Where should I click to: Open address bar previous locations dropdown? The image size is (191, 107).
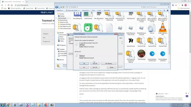tap(141, 7)
